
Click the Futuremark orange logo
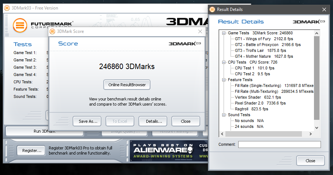tap(20, 26)
